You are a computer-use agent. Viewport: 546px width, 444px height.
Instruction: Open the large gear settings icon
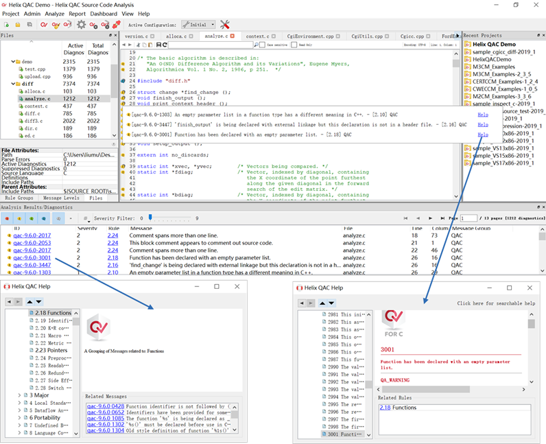pos(81,25)
